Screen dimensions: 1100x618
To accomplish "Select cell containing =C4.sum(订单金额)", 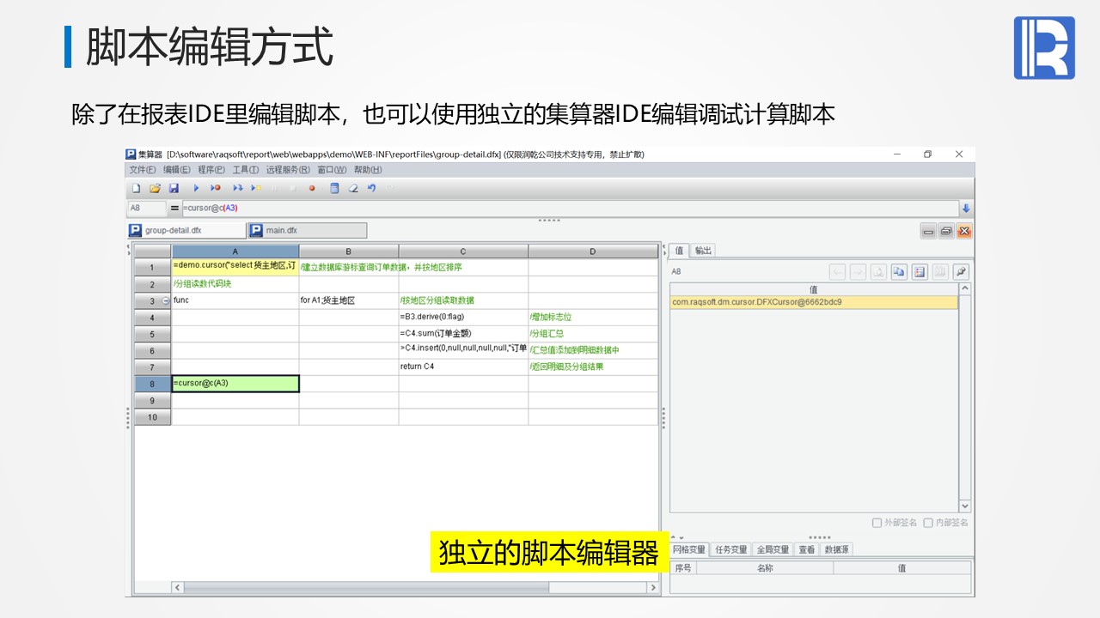I will 463,334.
